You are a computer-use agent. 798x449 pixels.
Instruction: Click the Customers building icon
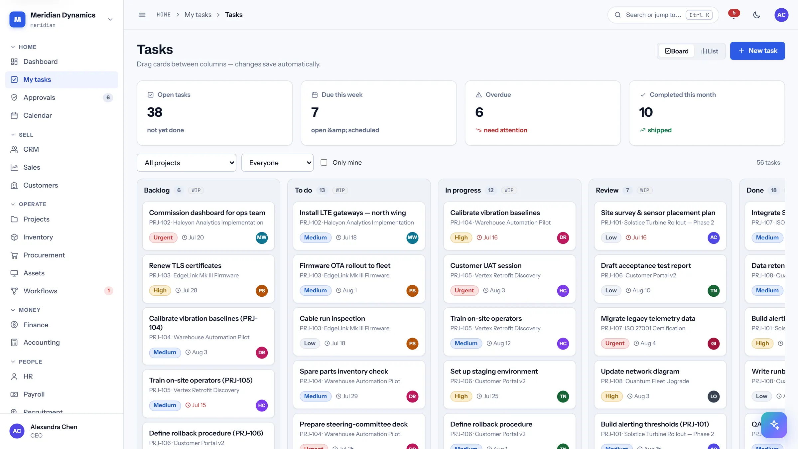[x=14, y=185]
